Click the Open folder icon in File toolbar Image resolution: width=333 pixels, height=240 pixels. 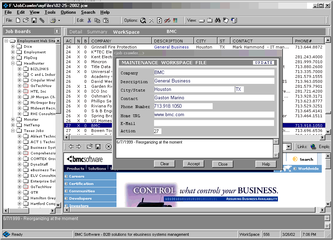click(26, 20)
